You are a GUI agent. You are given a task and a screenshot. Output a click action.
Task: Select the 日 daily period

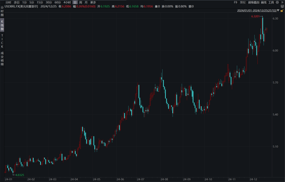[75, 2]
